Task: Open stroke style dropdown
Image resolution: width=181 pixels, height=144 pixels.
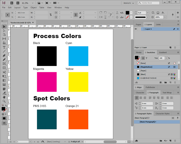Action: 148,17
